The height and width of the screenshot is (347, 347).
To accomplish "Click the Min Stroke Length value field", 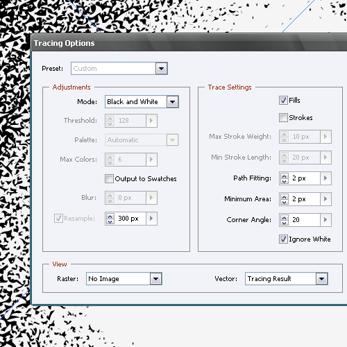I will coord(304,158).
